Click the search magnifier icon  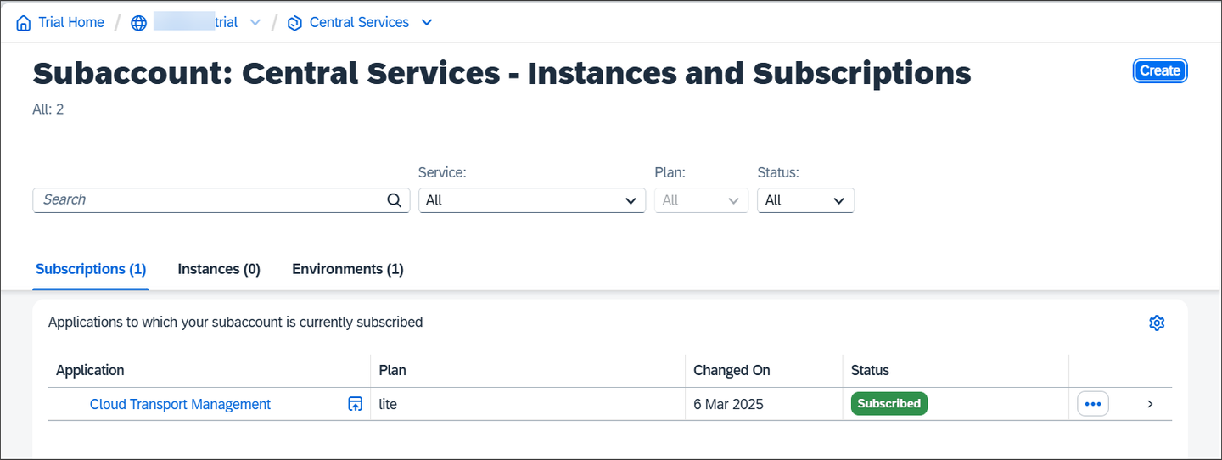394,200
